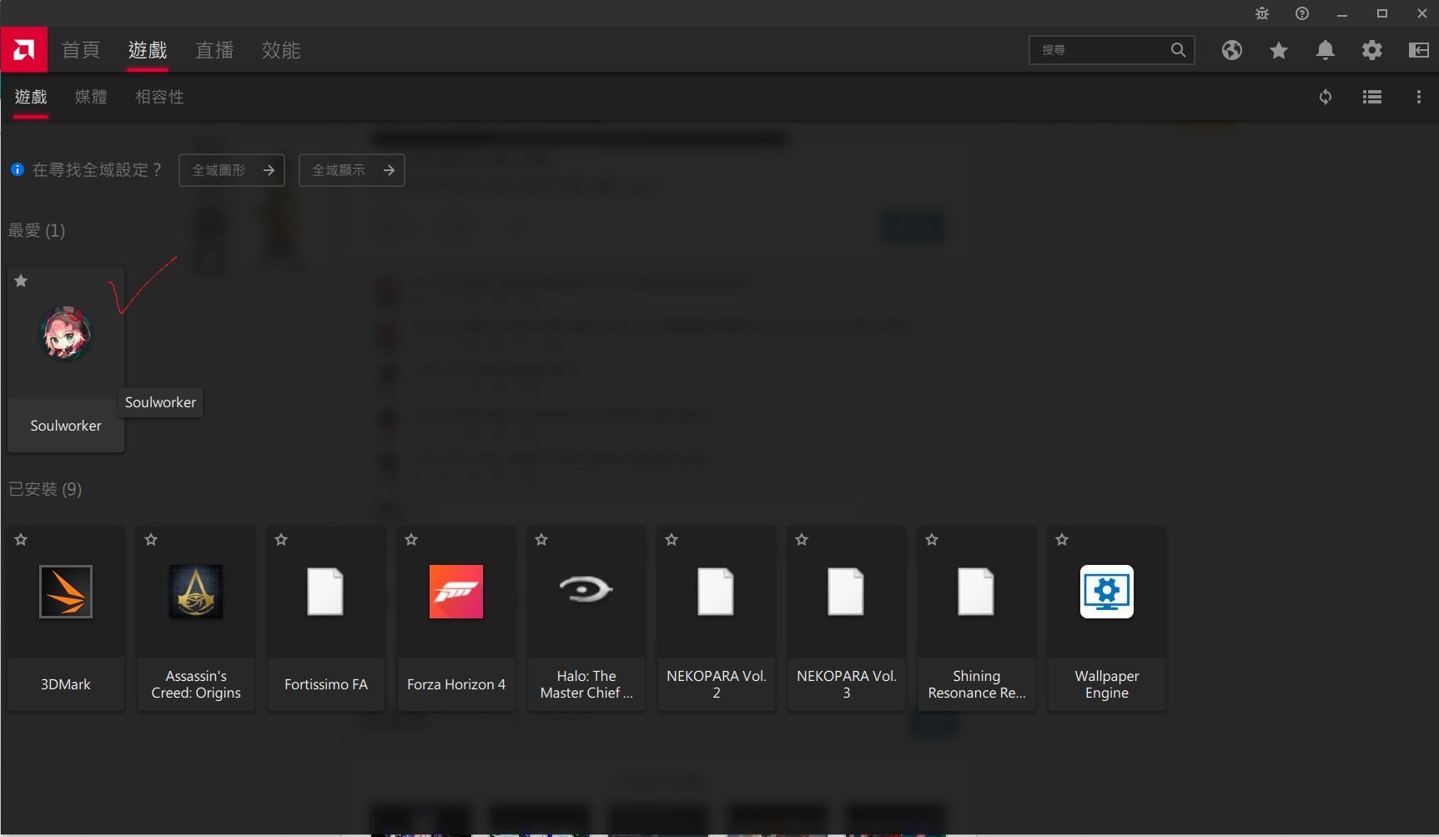Viewport: 1439px width, 837px height.
Task: Click the blue info icon
Action: [x=18, y=169]
